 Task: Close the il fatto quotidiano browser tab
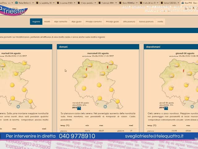coord(95,3)
